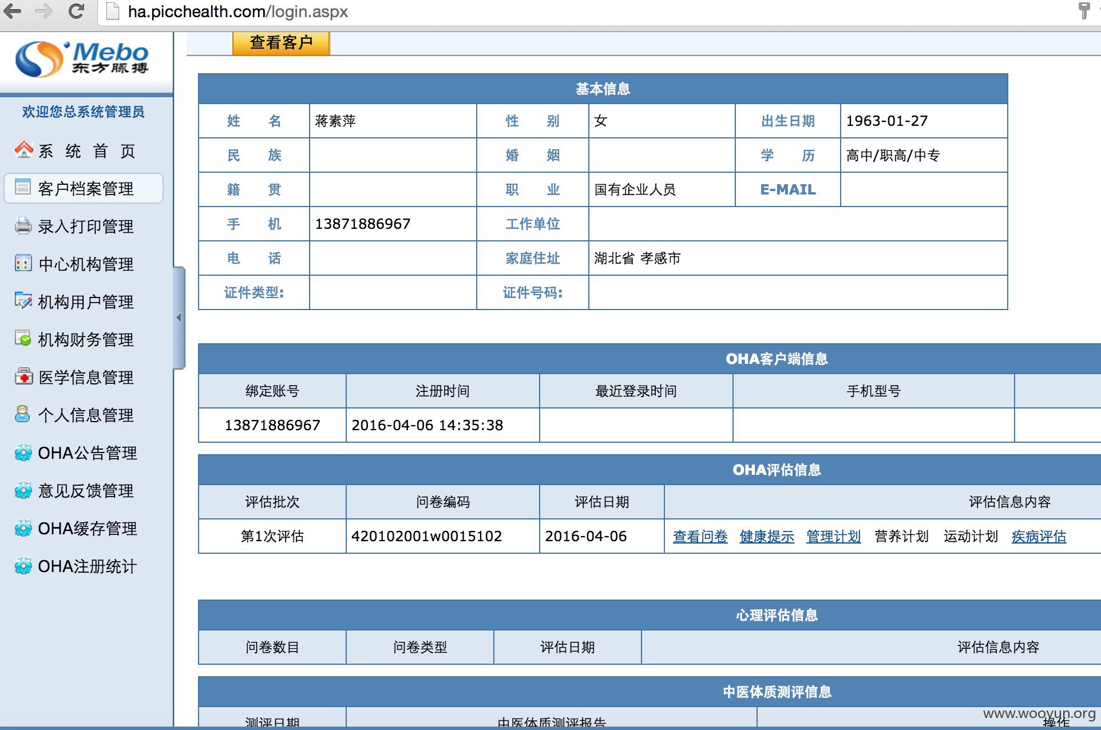Click the 客户档案管理 document icon
Viewport: 1101px width, 730px height.
(23, 187)
